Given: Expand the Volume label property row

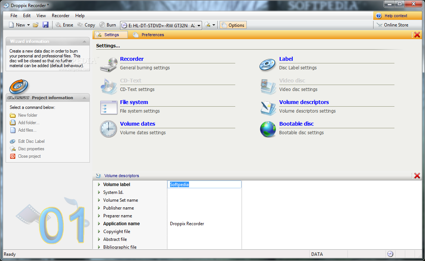Looking at the screenshot, I should (x=99, y=185).
